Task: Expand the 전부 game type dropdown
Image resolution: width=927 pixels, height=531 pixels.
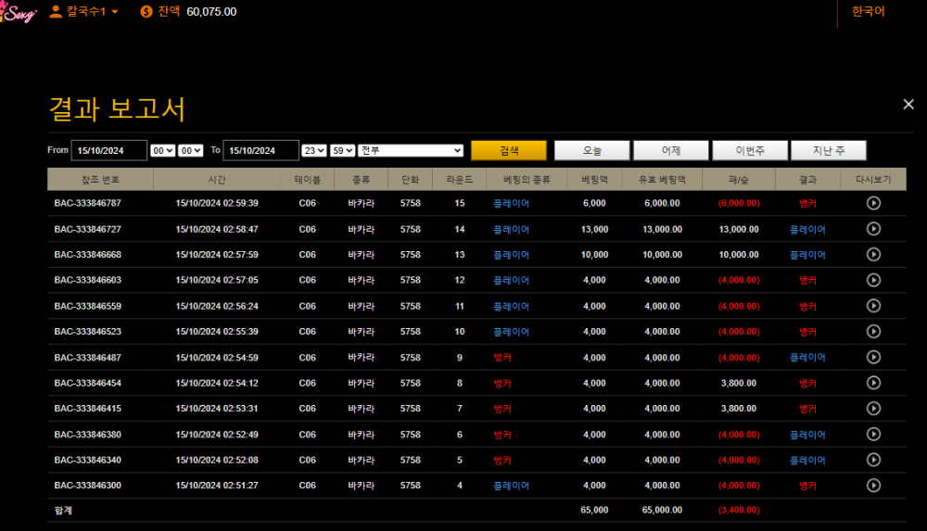Action: tap(411, 150)
